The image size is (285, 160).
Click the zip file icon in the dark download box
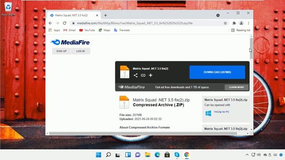[x=125, y=72]
